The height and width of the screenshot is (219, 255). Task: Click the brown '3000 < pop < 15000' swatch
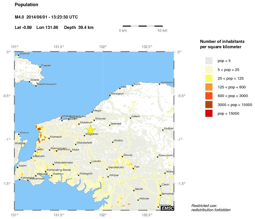coord(209,105)
